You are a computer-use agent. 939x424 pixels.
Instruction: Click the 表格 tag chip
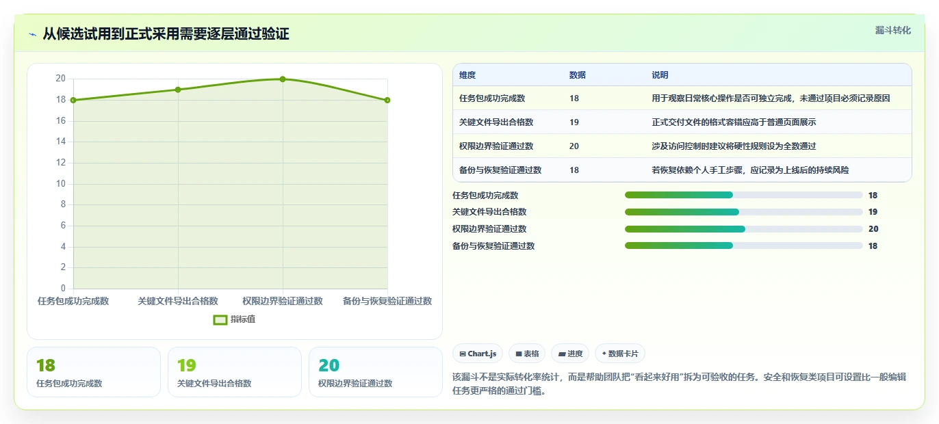pos(527,354)
